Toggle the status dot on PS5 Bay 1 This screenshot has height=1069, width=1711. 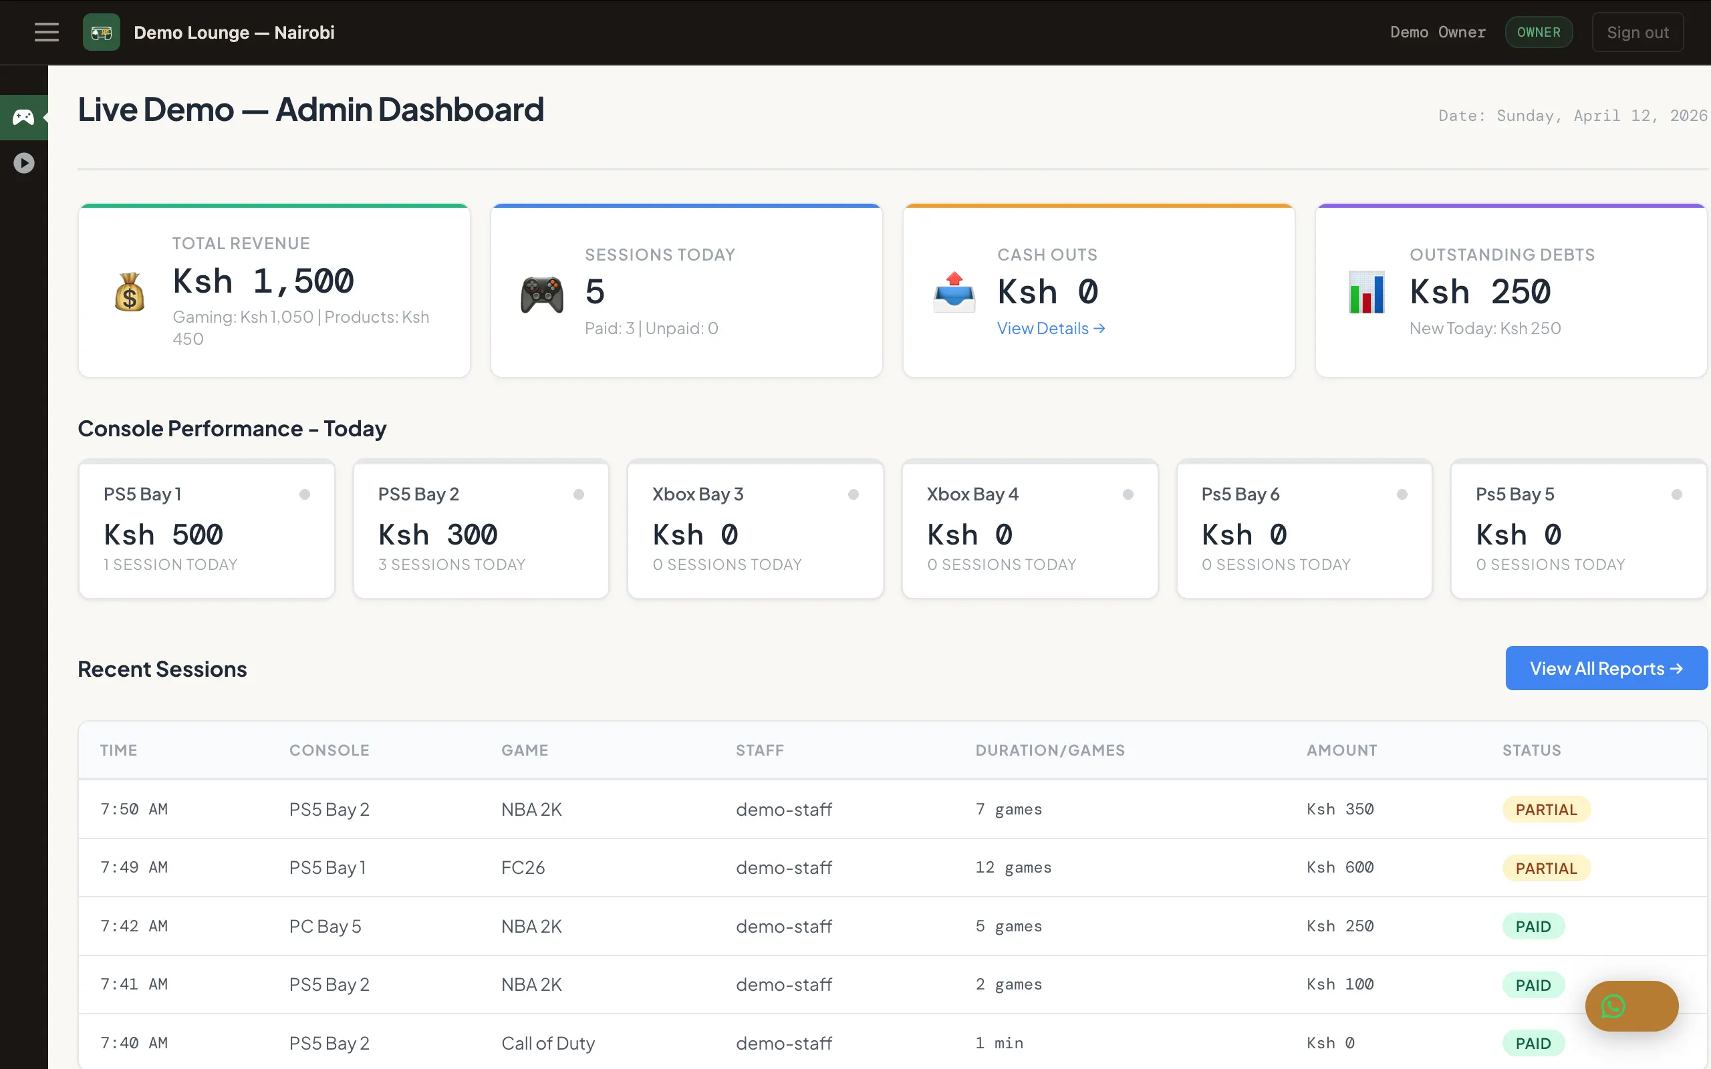click(x=305, y=495)
